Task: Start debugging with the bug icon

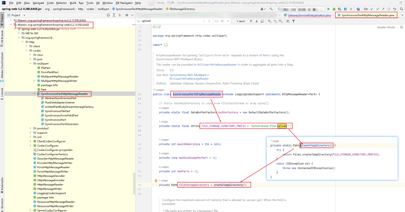Action: click(x=334, y=9)
